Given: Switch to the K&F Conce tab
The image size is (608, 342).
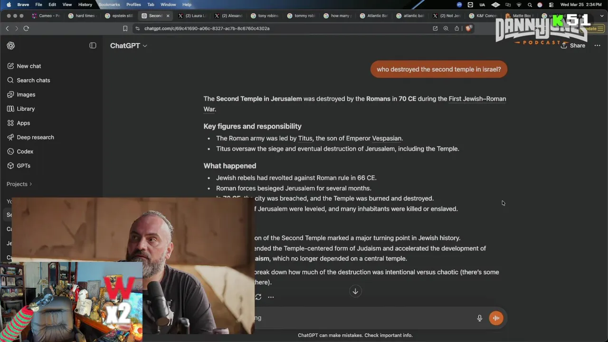Looking at the screenshot, I should [x=483, y=16].
